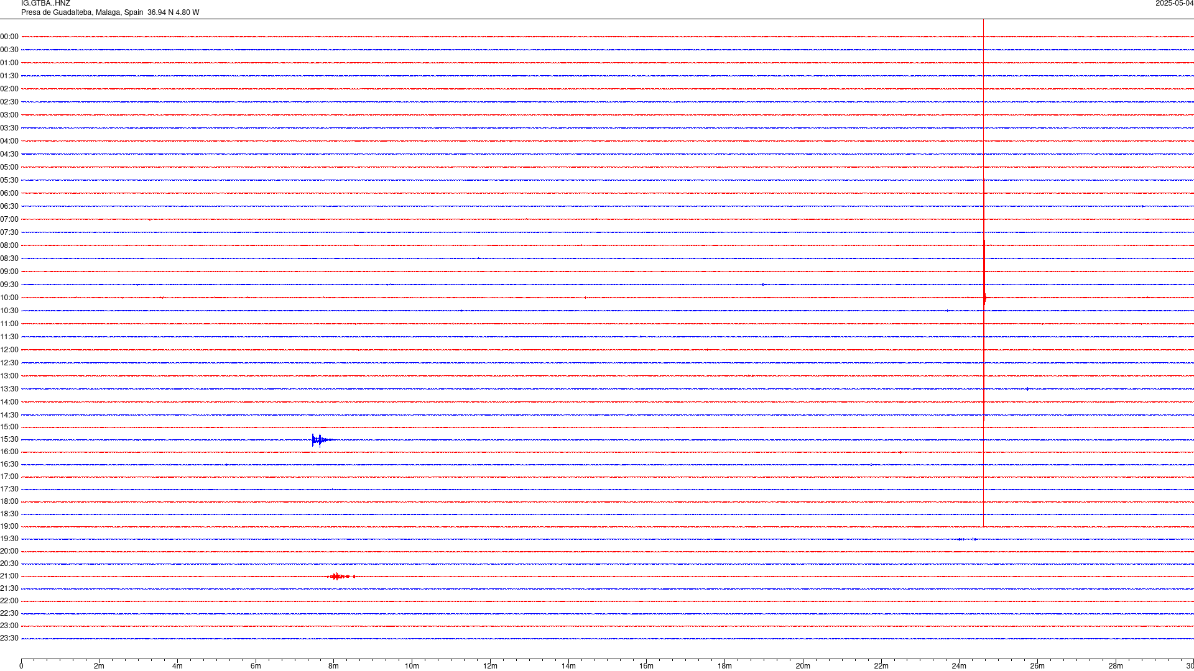1194x671 pixels.
Task: Click the 15:00 trace label
Action: (x=9, y=427)
